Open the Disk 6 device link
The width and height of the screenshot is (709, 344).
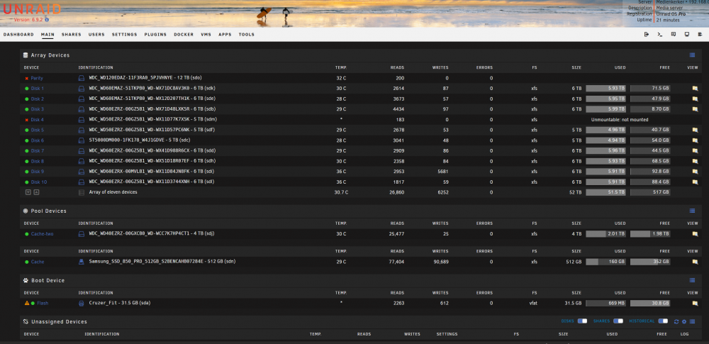[37, 140]
